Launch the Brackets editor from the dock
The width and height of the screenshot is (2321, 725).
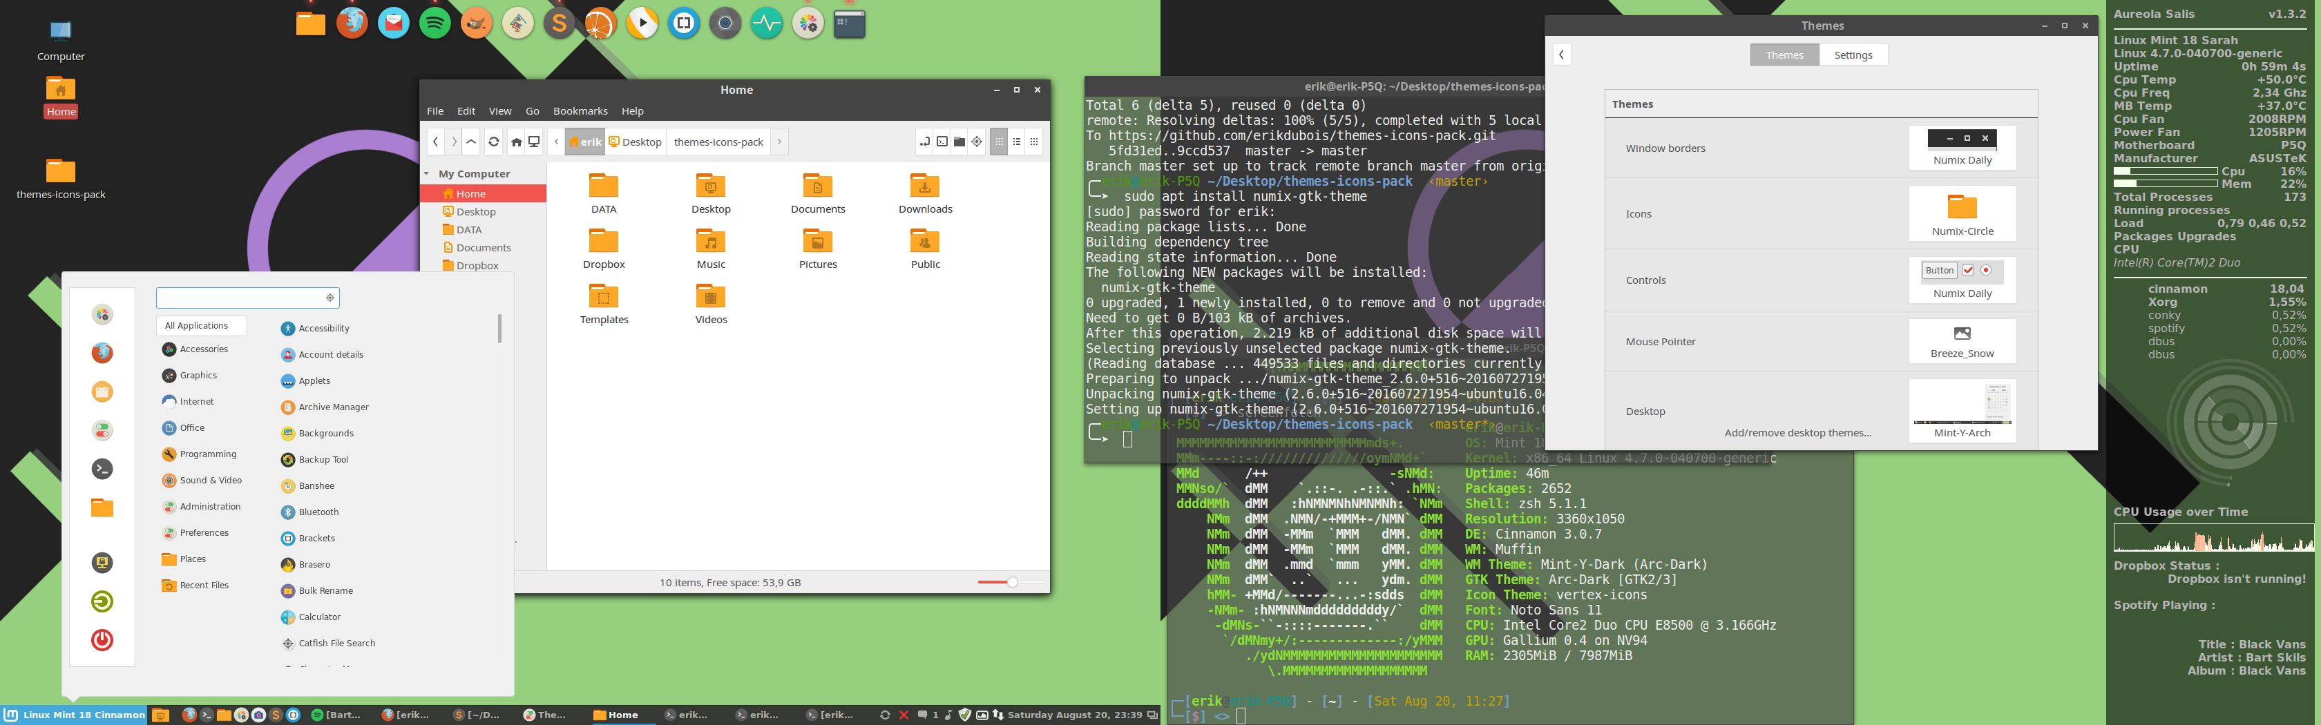pos(684,23)
